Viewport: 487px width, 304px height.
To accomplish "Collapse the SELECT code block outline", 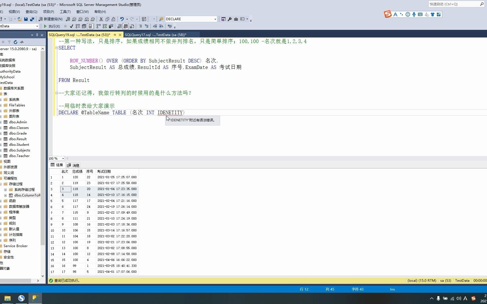I will pos(57,48).
